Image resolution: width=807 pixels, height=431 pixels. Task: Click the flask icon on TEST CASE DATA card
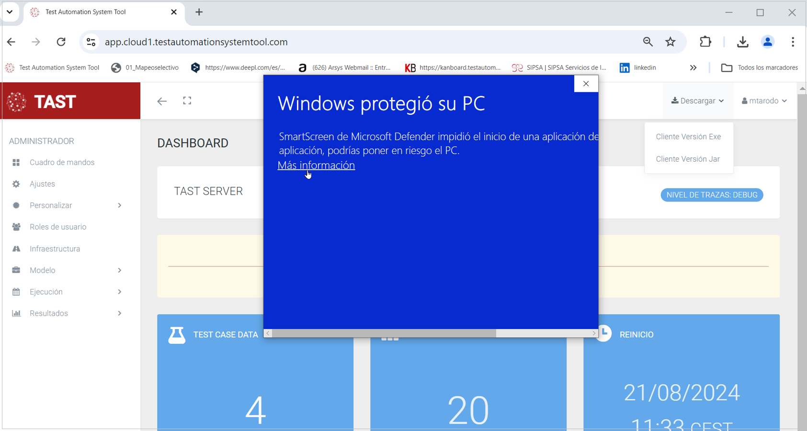(177, 334)
